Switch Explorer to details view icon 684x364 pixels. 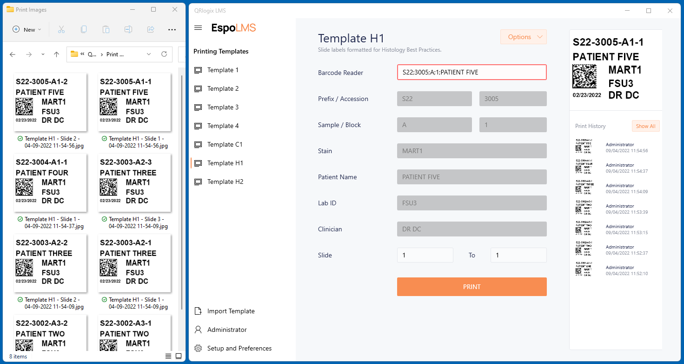168,357
